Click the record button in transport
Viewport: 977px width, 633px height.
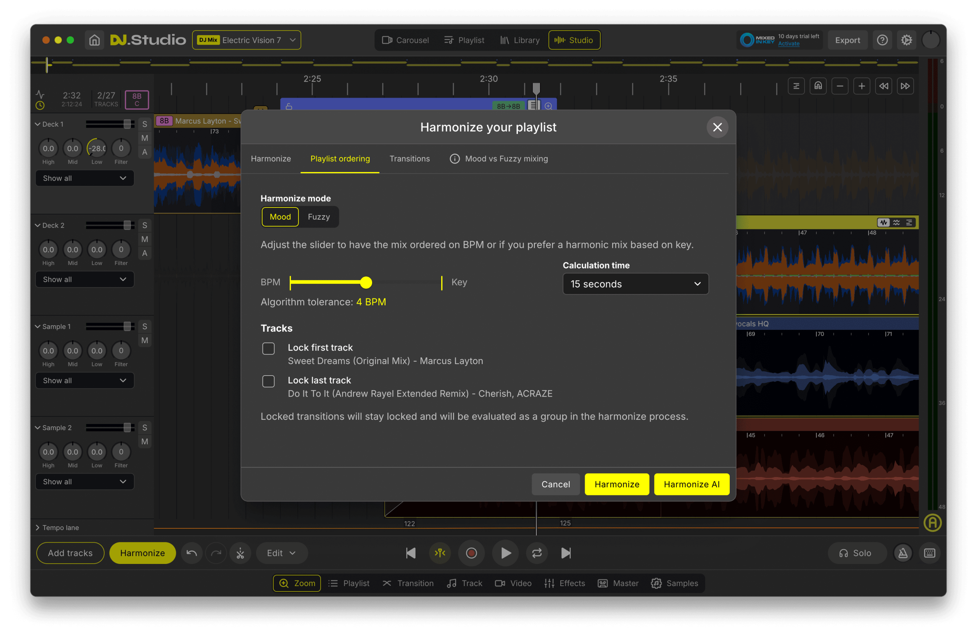tap(471, 553)
